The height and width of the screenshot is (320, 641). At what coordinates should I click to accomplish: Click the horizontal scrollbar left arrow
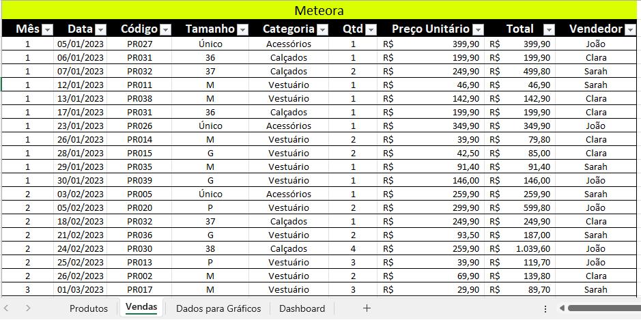tap(562, 308)
